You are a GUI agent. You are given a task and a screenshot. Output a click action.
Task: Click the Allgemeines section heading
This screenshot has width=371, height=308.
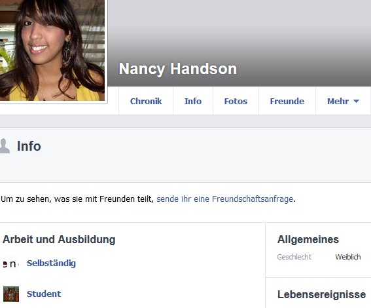308,239
